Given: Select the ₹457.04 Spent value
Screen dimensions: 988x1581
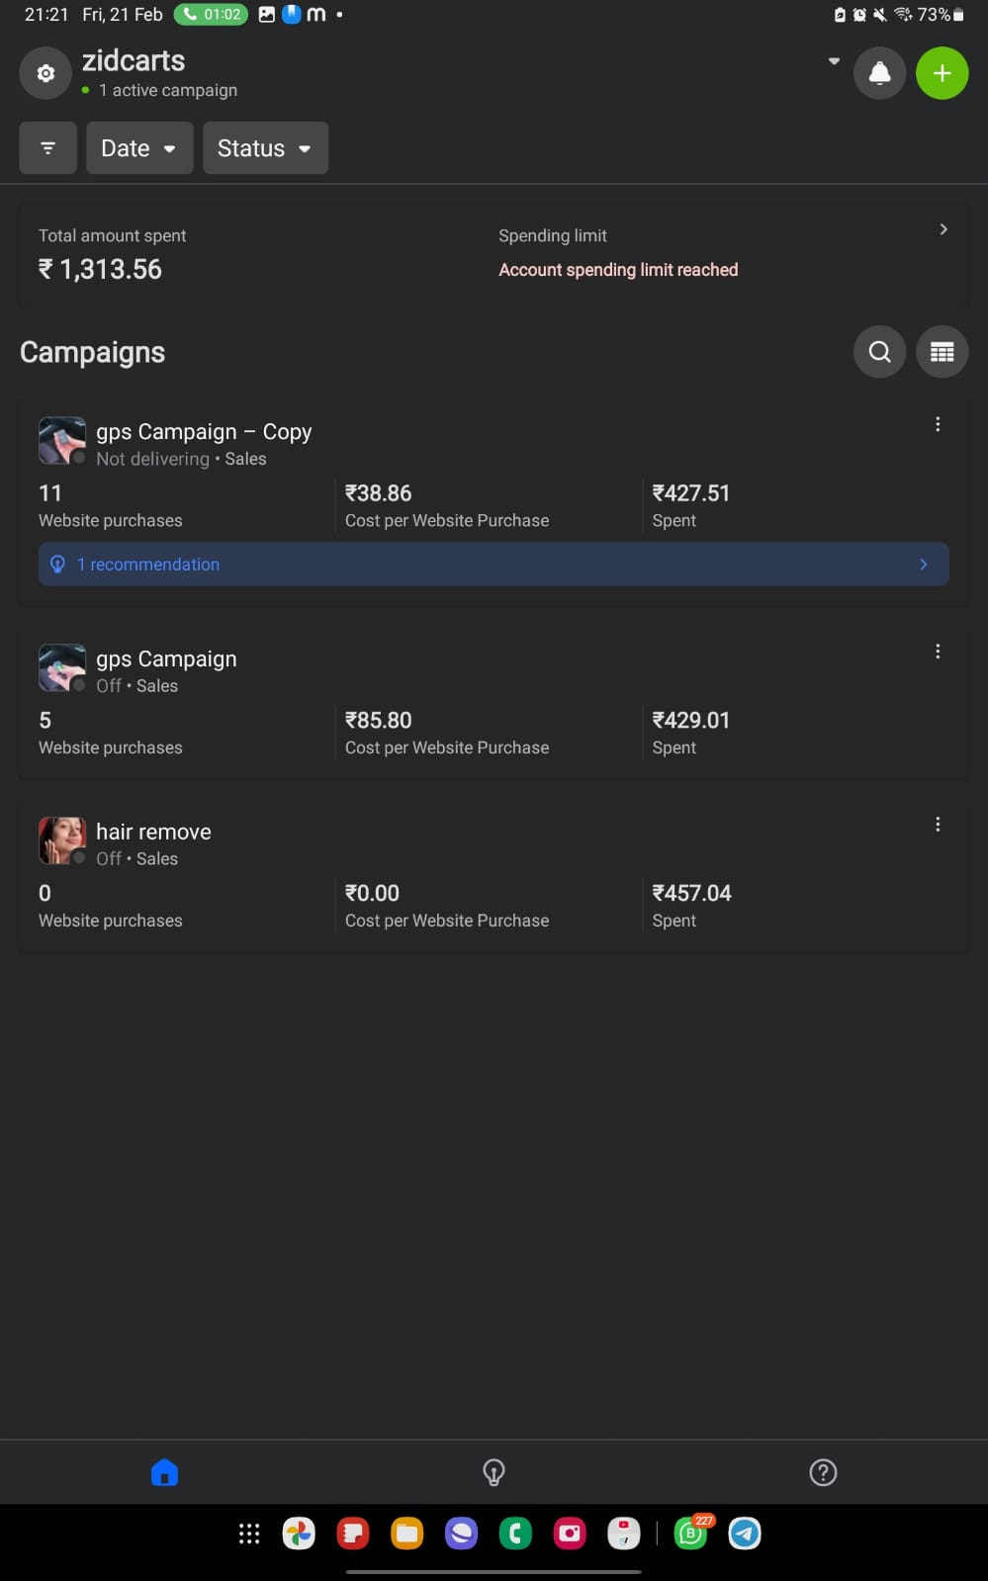Looking at the screenshot, I should (691, 894).
